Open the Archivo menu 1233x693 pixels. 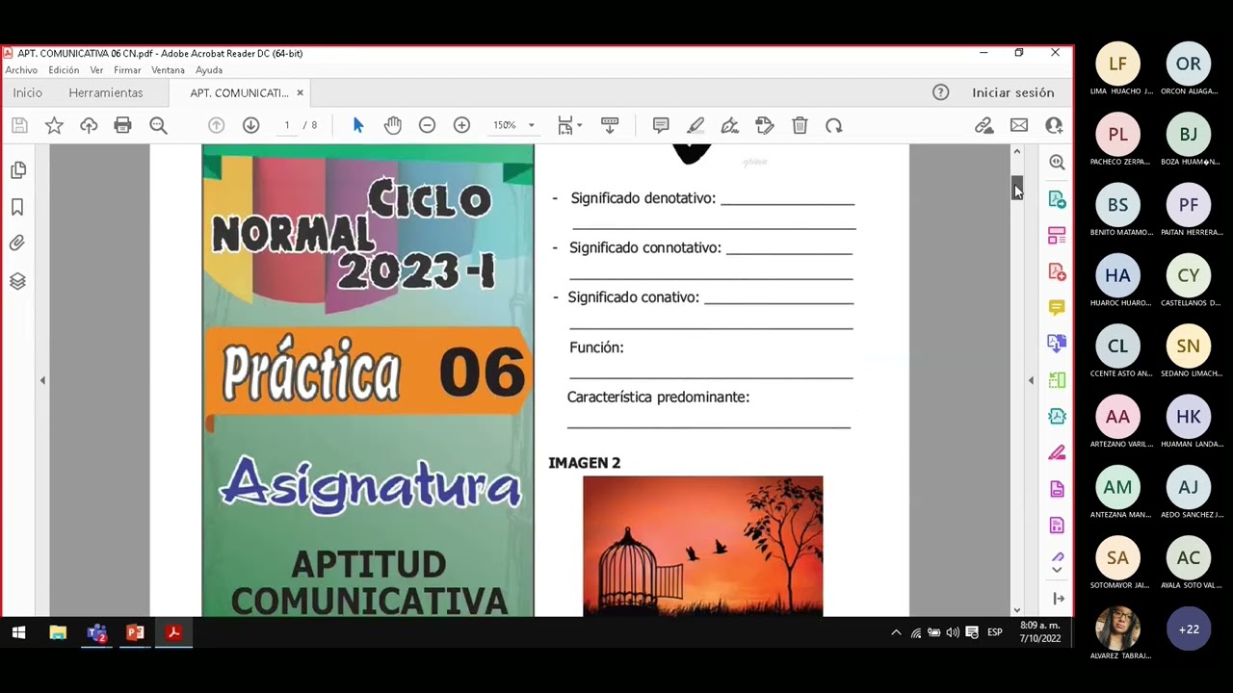[21, 70]
